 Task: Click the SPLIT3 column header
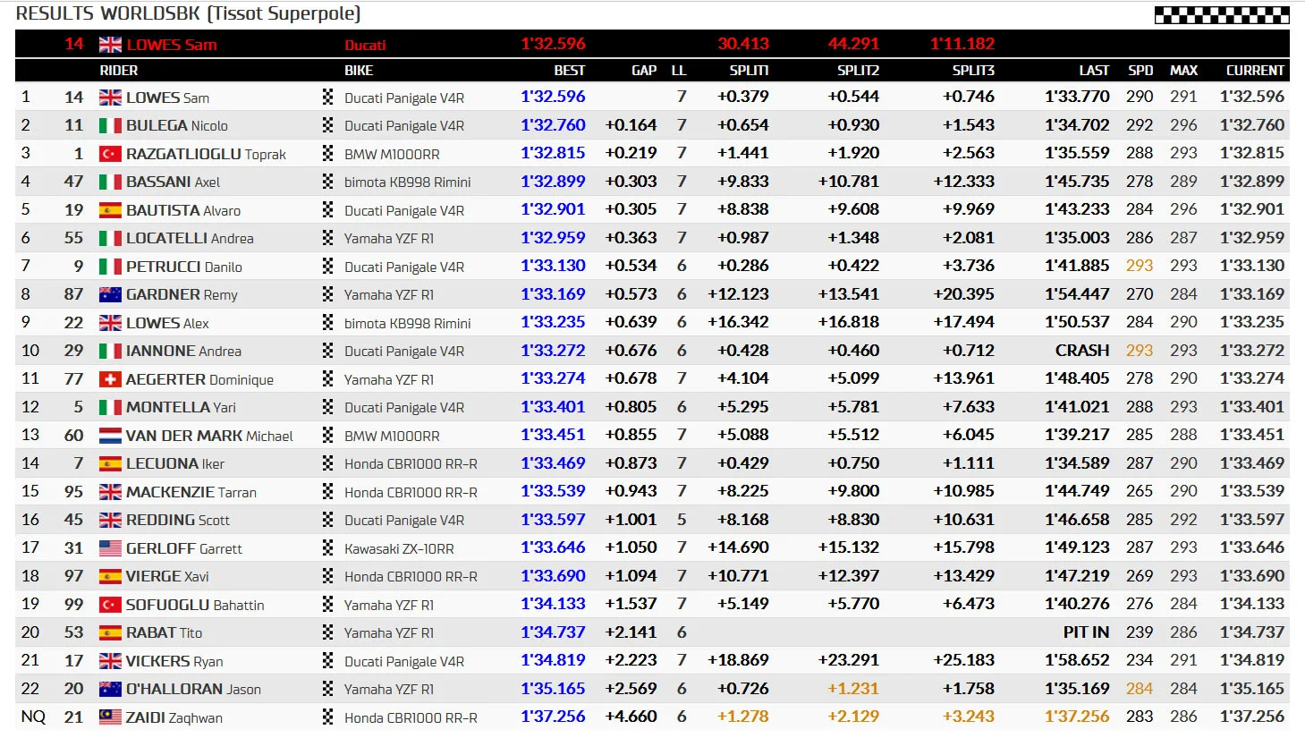[x=973, y=71]
